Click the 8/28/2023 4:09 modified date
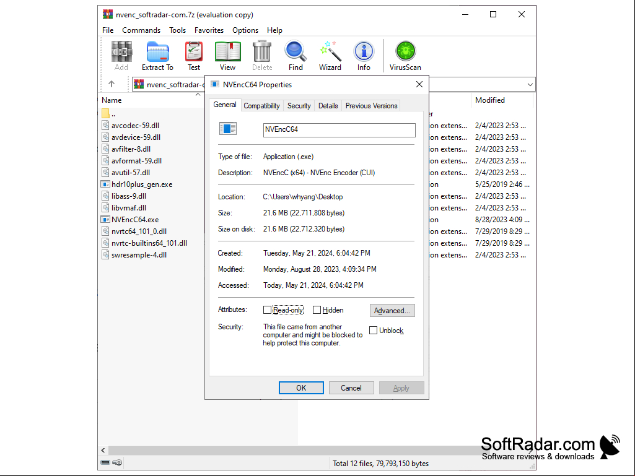Screen dimensions: 635x476 tap(502, 219)
